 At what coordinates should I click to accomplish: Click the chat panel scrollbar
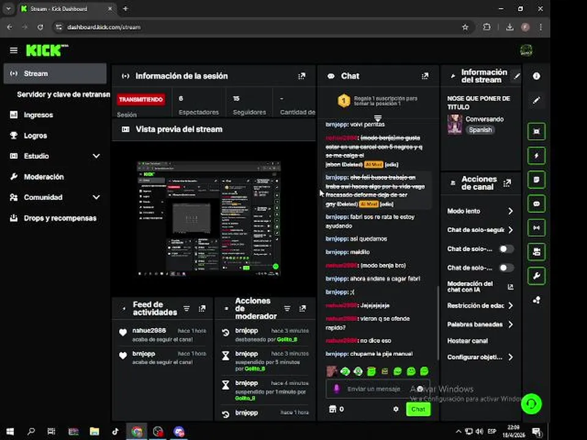point(437,323)
